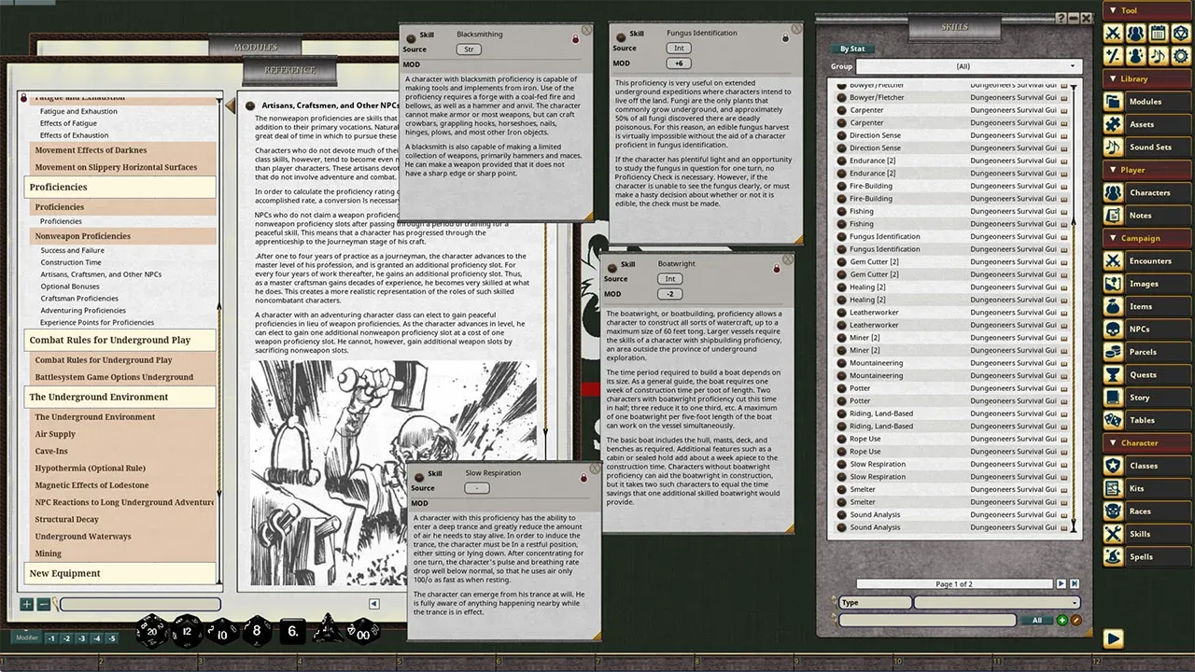Screen dimensions: 1195x672
Task: Click the All button in Skills window
Action: click(x=1036, y=620)
